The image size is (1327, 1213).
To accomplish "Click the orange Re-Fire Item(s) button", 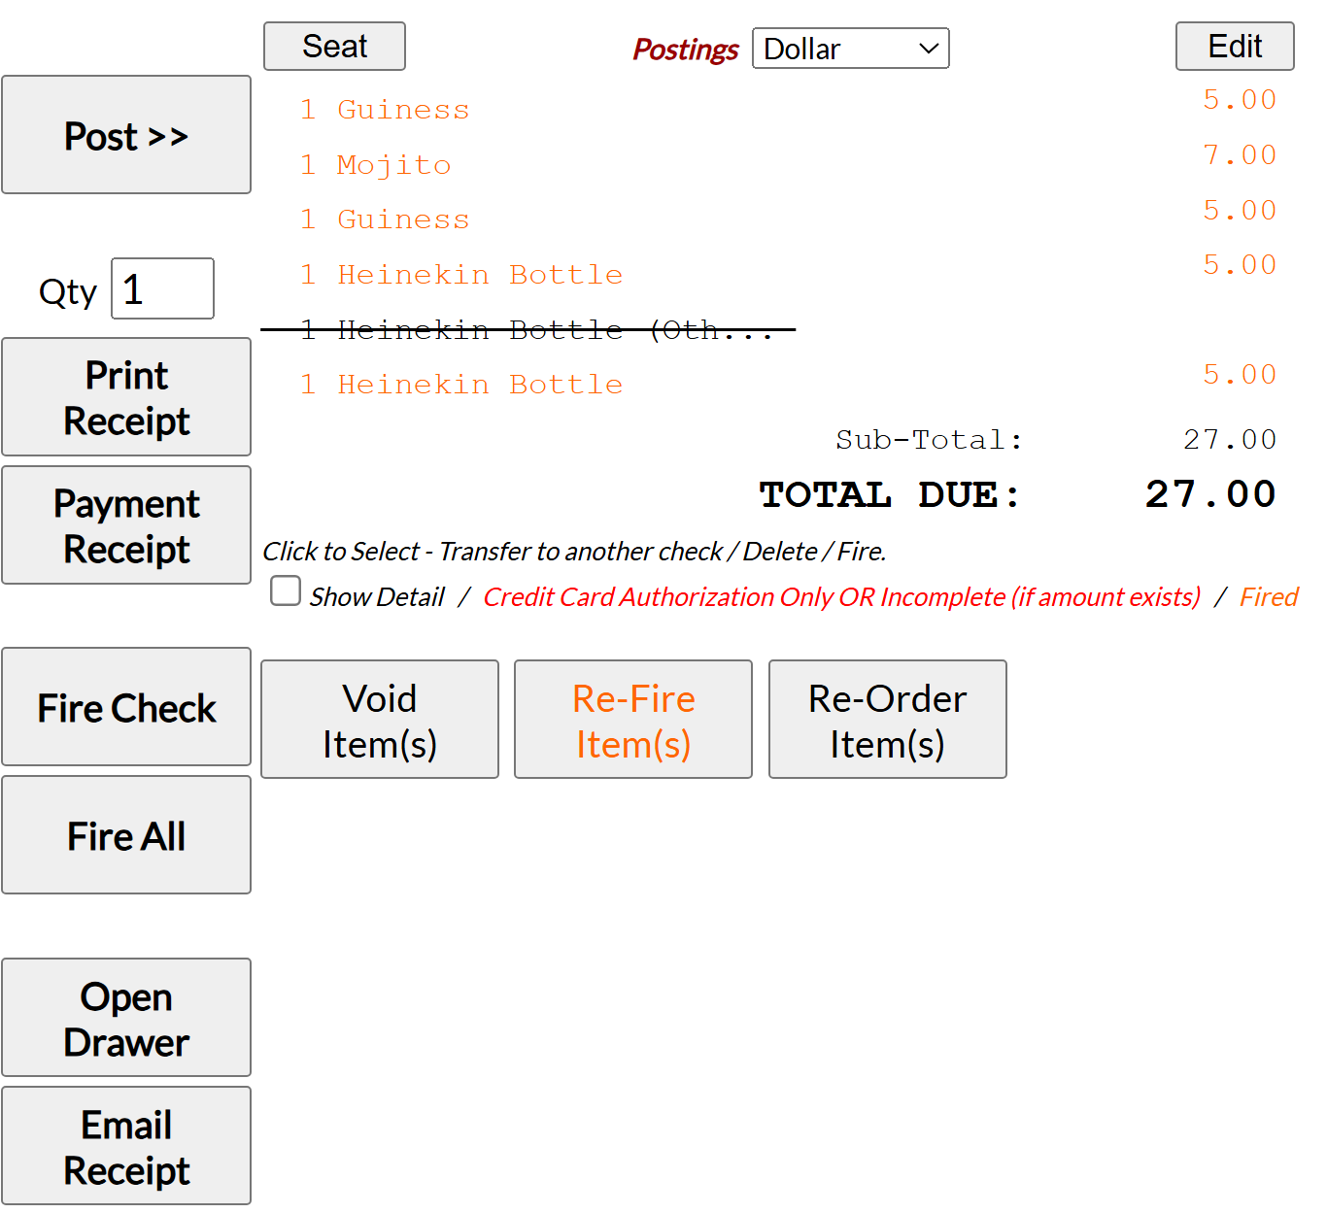I will coord(633,720).
